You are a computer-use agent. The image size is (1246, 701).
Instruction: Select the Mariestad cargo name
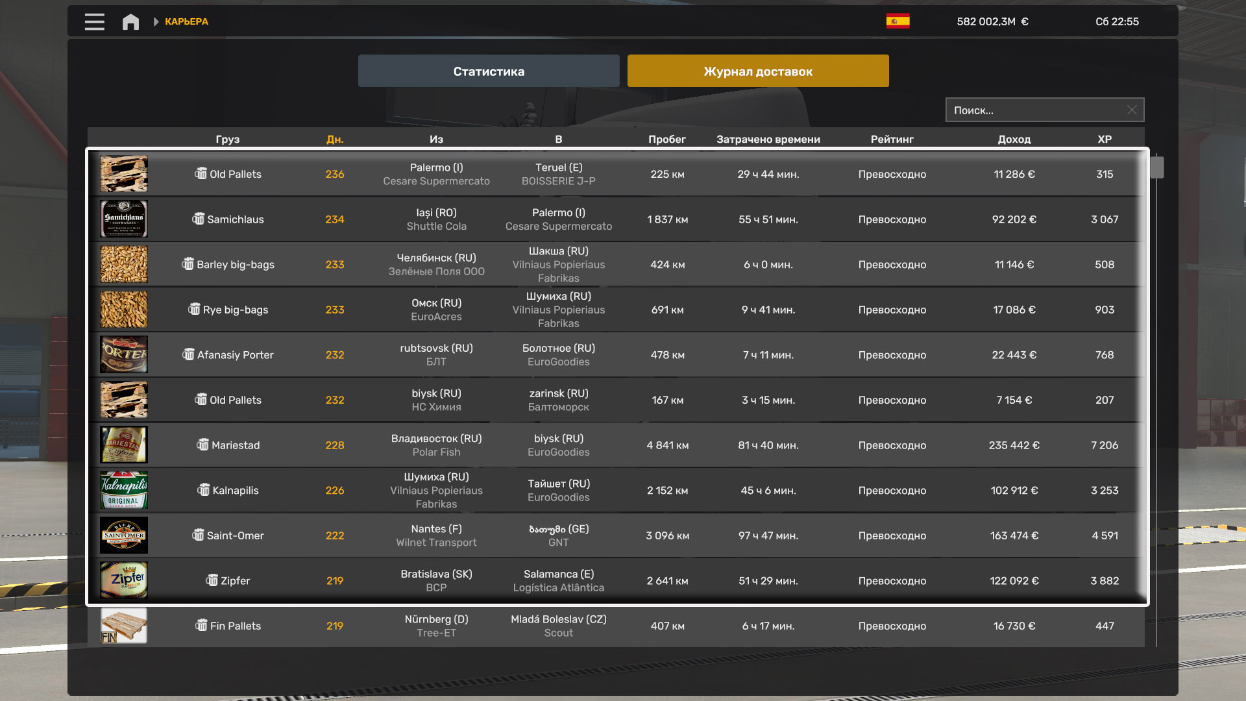point(236,445)
